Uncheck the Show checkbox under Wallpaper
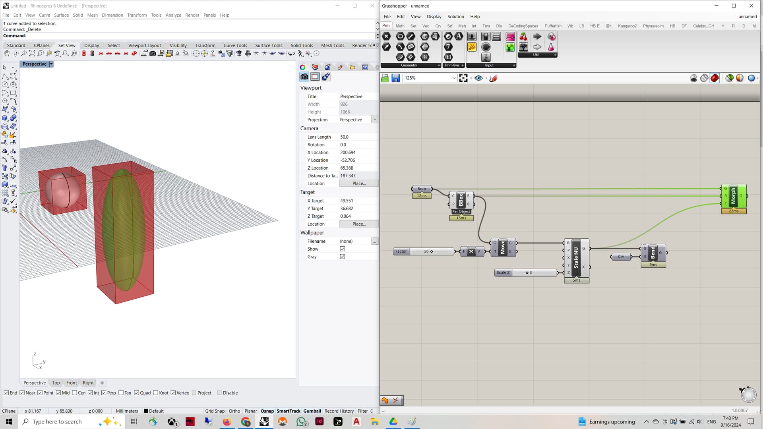The image size is (763, 429). 343,249
